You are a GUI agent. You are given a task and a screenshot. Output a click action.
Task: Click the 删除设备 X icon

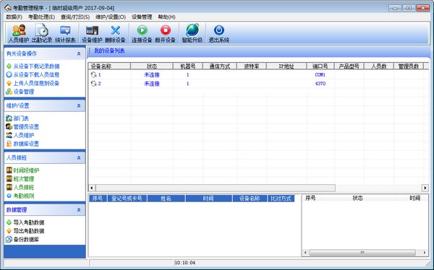[x=116, y=30]
